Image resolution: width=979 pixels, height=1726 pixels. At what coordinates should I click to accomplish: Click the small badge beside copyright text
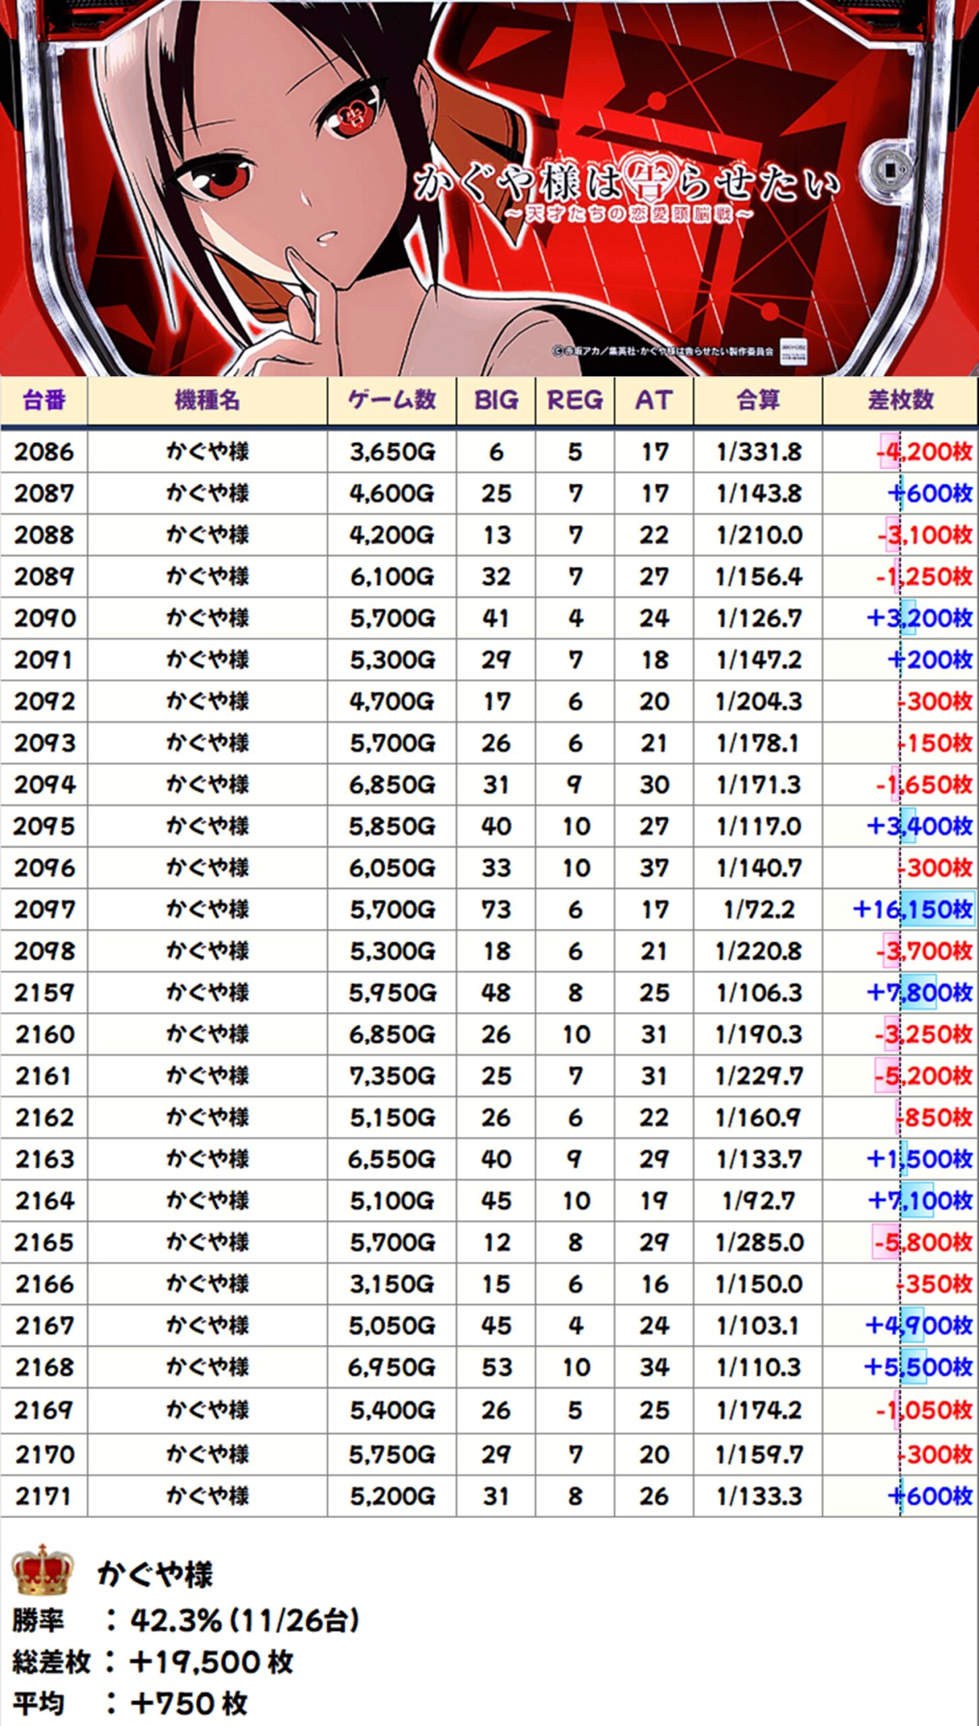(794, 351)
